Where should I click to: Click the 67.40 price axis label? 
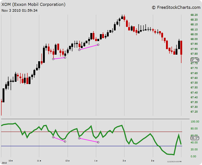pyautogui.click(x=194, y=98)
